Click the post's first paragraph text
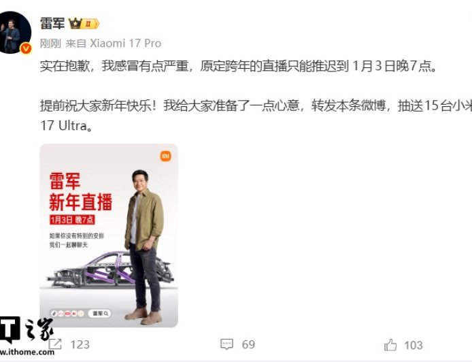472x362 pixels. [x=239, y=66]
